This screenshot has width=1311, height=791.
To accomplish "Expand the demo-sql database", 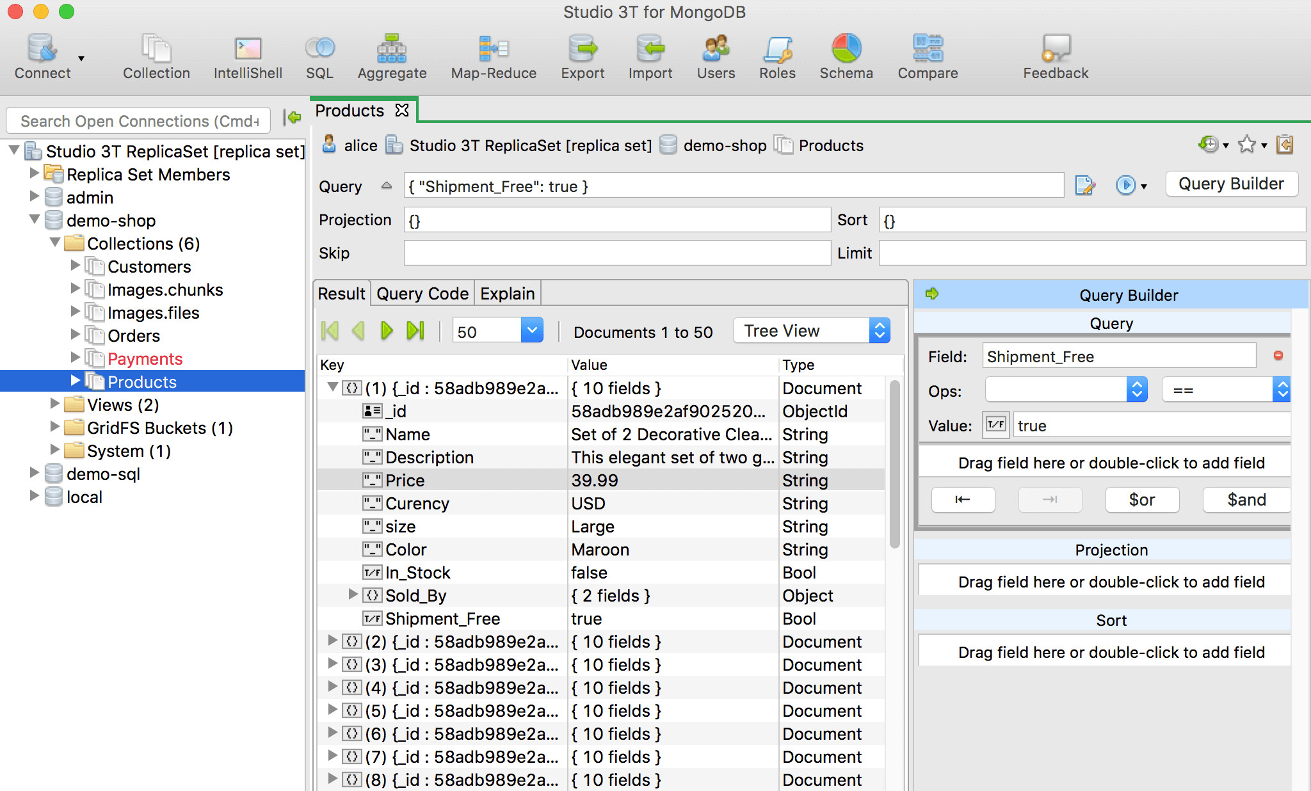I will 35,473.
